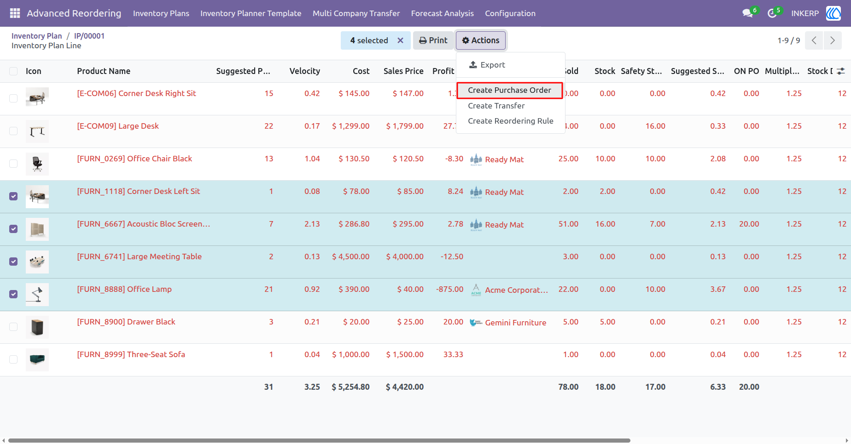The width and height of the screenshot is (851, 444).
Task: Choose Create Purchase Order from Actions menu
Action: click(x=510, y=91)
